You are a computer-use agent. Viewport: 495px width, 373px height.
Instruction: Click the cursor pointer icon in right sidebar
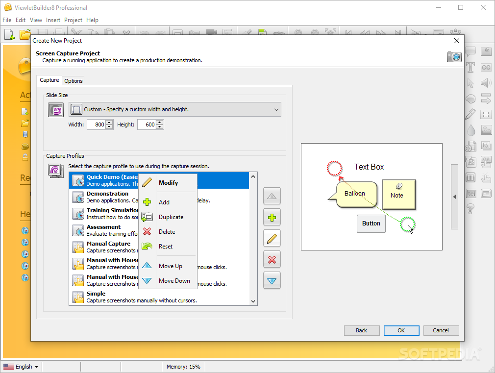pyautogui.click(x=470, y=83)
